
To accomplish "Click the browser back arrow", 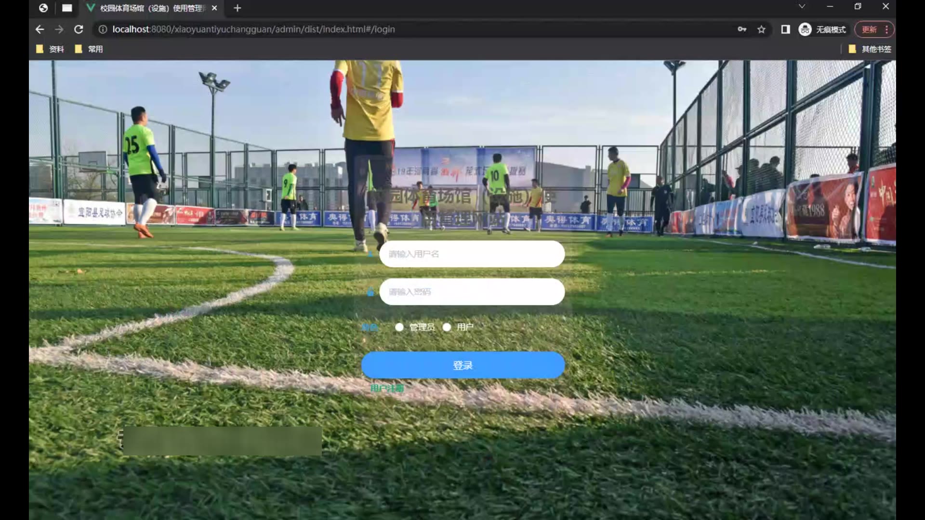I will [40, 29].
